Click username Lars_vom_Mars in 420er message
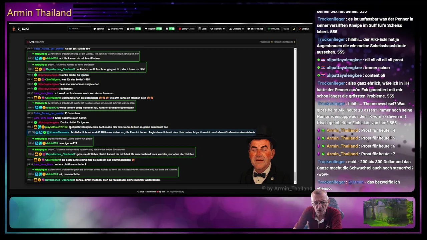 click(43, 118)
